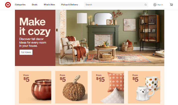178x105 pixels.
Task: Open the shopping cart icon
Action: [172, 5]
